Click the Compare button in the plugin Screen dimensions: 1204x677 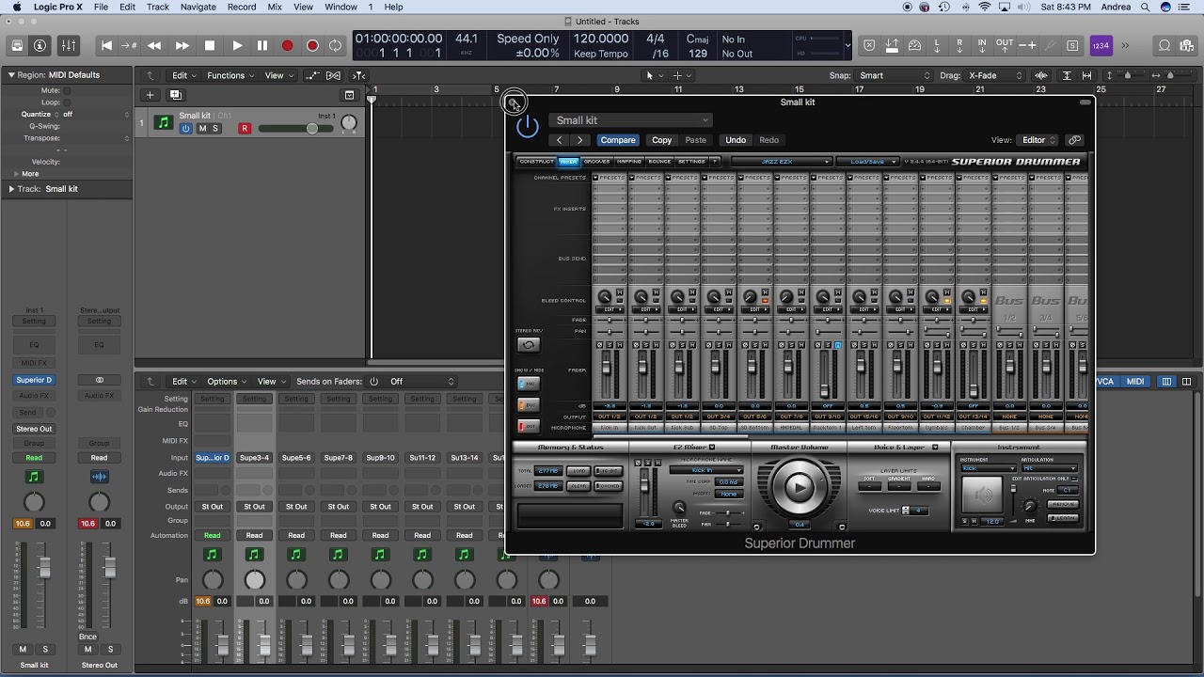pos(618,140)
